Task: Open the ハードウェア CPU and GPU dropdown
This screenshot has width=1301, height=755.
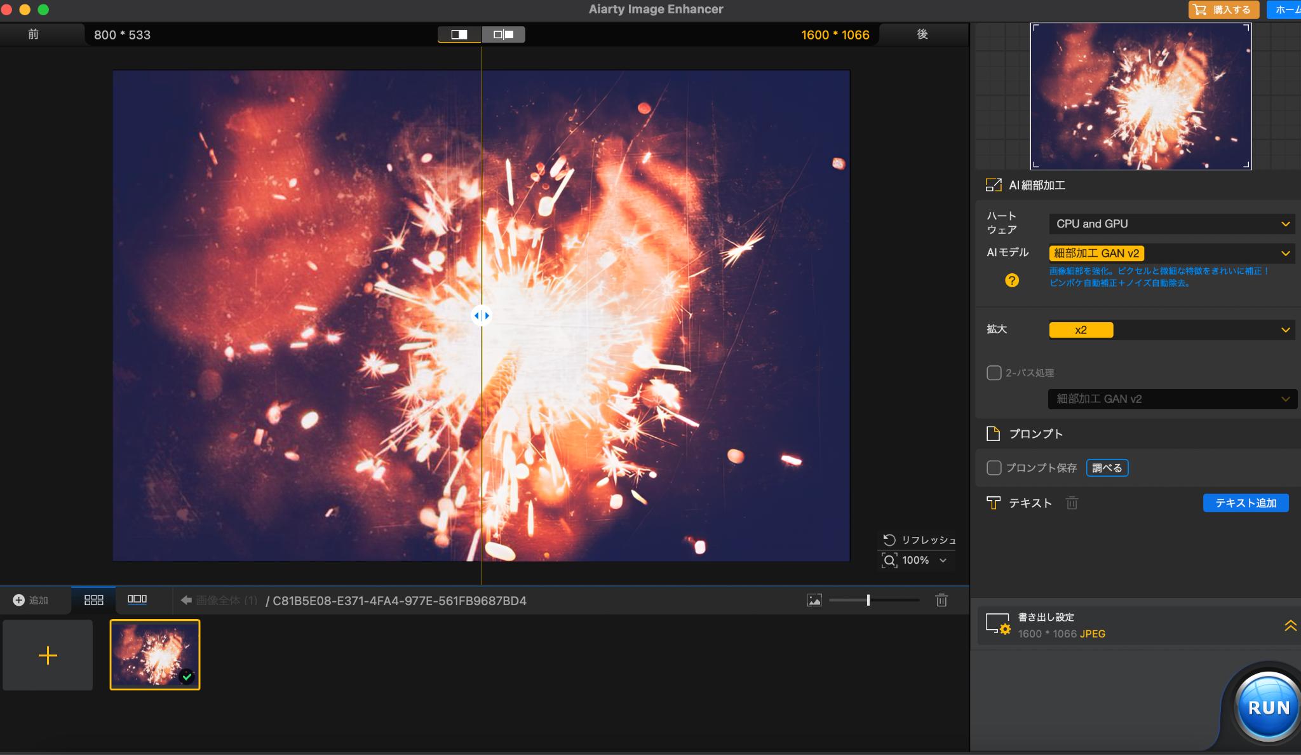Action: tap(1172, 224)
